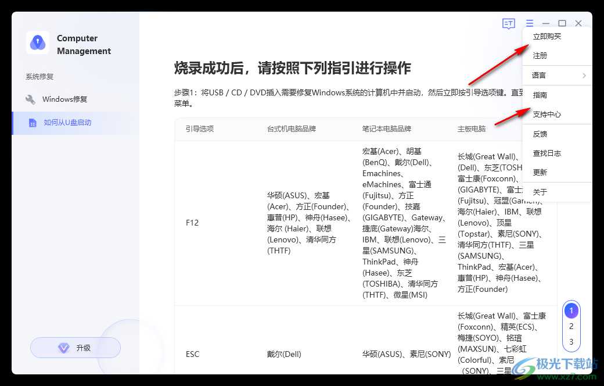Viewport: 604px width, 386px height.
Task: Click F12 row desktop brands cell starting 华硕(ASUS)
Action: 310,223
